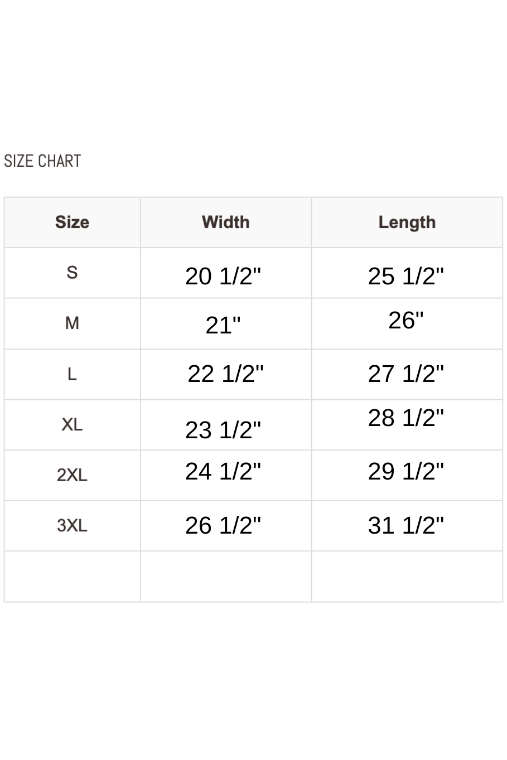Click the SIZE CHART heading
The width and height of the screenshot is (507, 760).
pyautogui.click(x=42, y=161)
